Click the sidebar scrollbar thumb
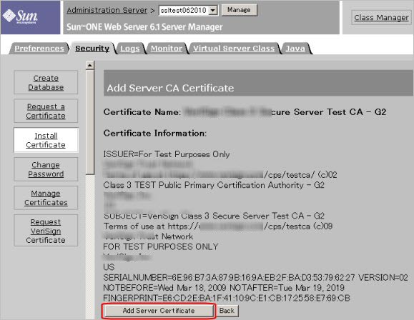The image size is (414, 320). pos(90,122)
